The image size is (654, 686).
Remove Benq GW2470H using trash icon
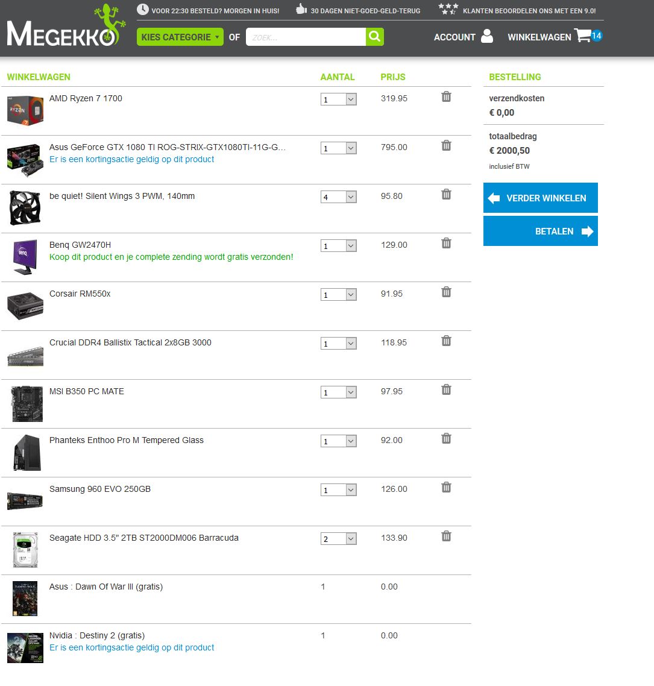click(446, 244)
